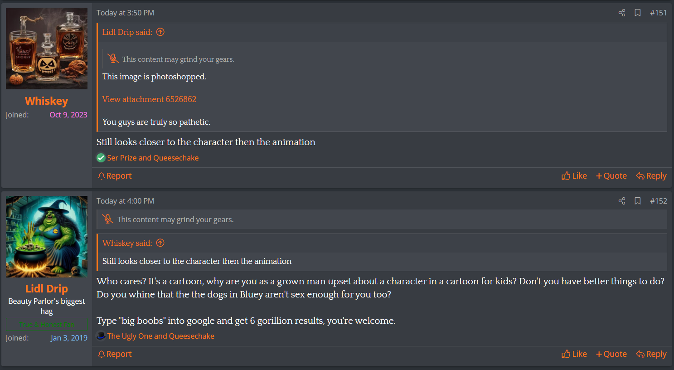
Task: Open View attachment 6526862 link
Action: point(149,99)
